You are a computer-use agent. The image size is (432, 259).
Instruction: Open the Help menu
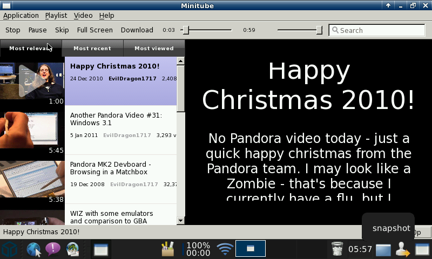coord(106,16)
